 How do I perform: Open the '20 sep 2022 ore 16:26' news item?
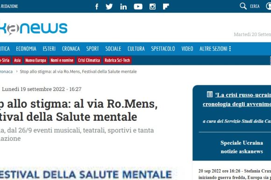click(235, 174)
